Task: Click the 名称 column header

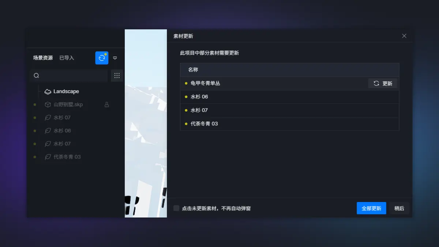Action: (x=193, y=70)
